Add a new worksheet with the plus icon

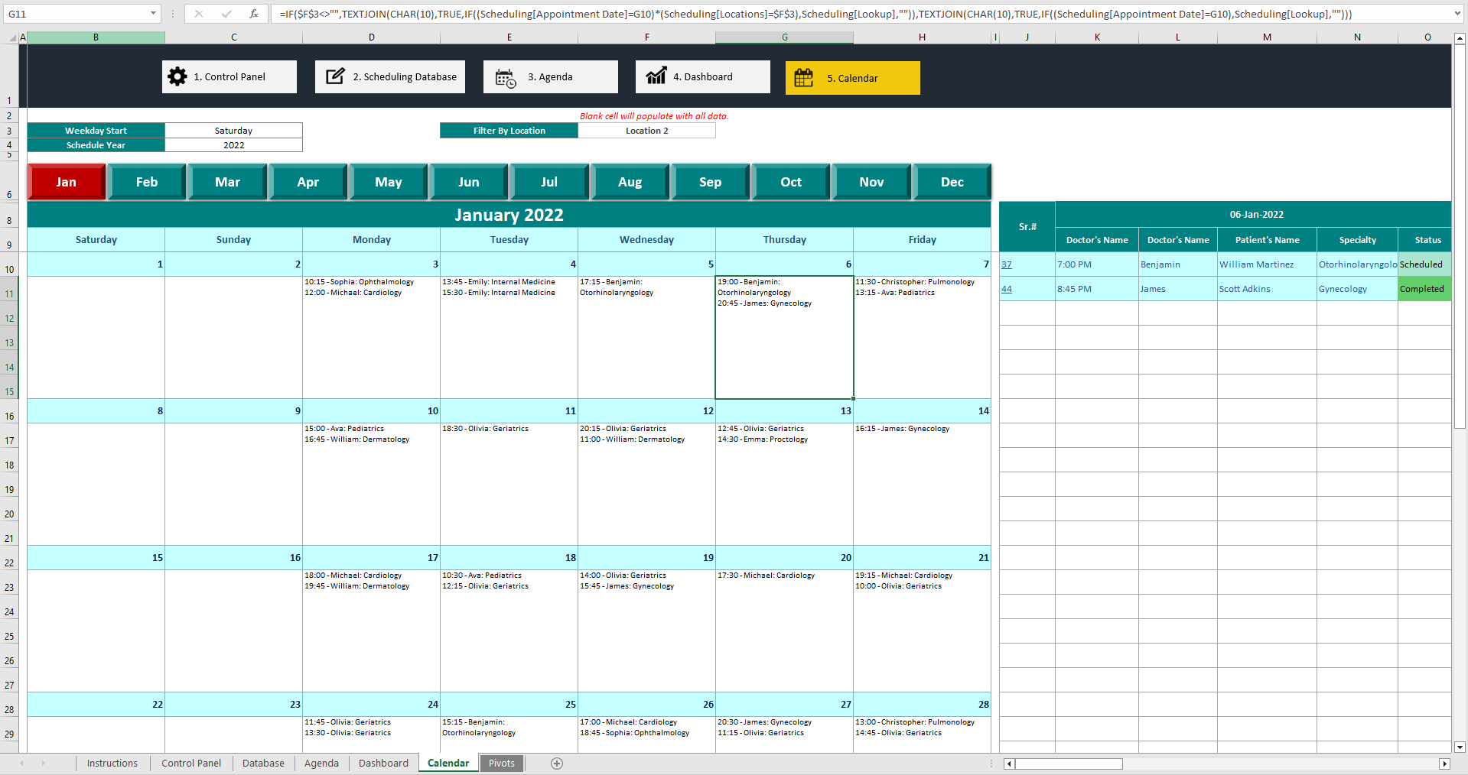[x=557, y=763]
